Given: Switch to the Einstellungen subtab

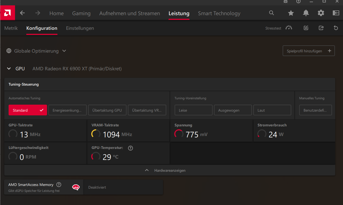Looking at the screenshot, I should click(x=80, y=28).
